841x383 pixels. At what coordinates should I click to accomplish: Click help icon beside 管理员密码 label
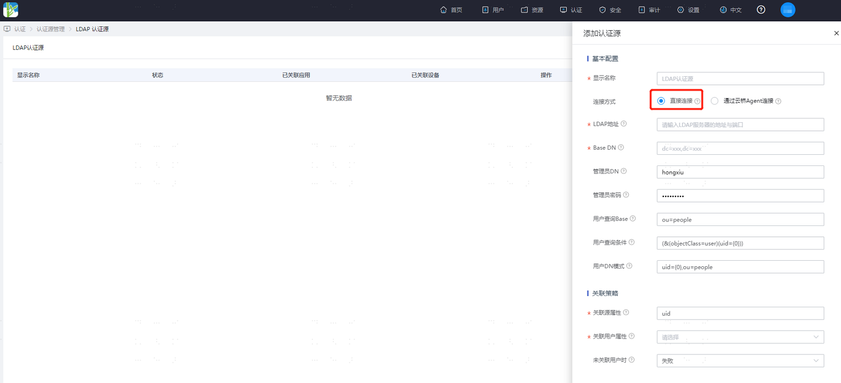point(626,195)
